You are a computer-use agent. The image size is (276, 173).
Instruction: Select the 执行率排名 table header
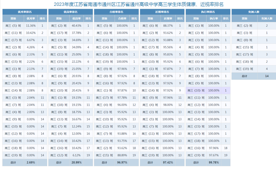(208, 12)
